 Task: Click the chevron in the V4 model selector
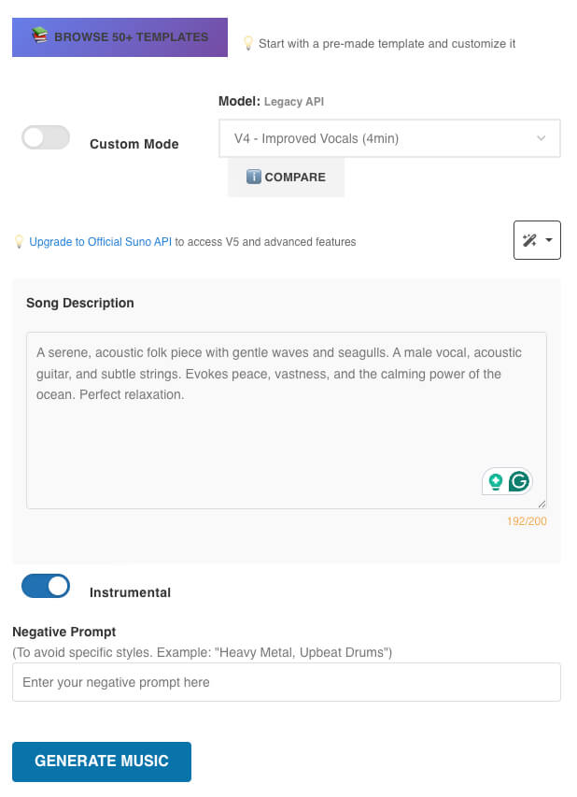542,138
